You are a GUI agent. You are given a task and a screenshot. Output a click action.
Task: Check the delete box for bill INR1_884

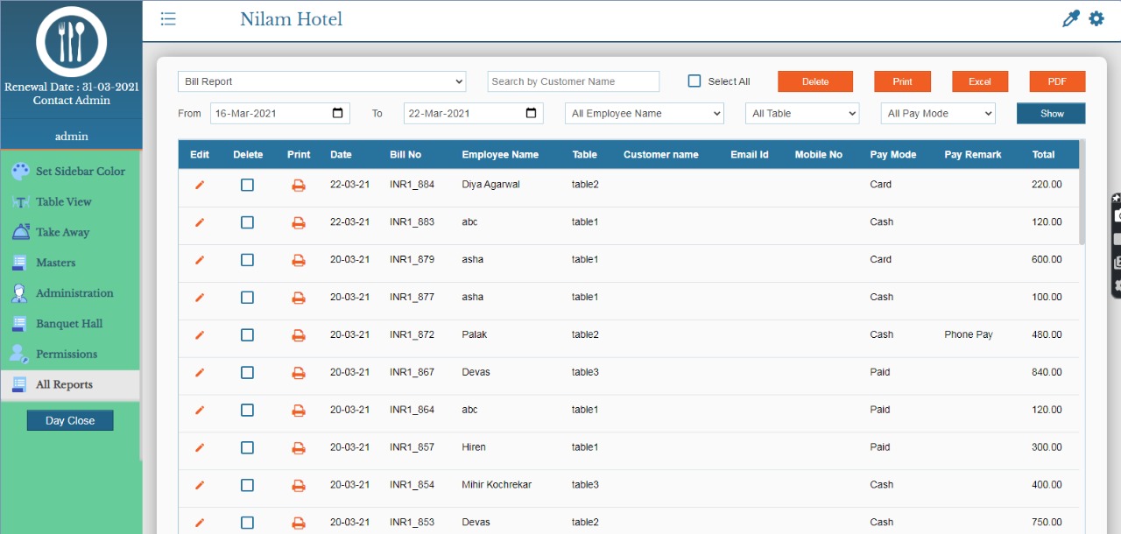(247, 185)
